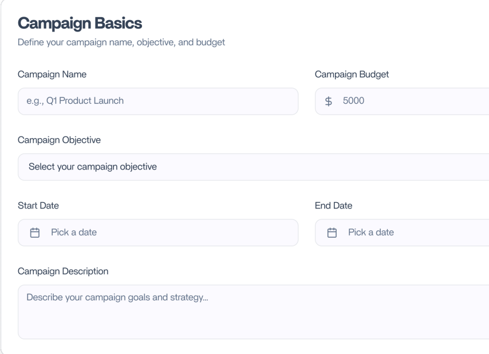Click the 'Campaign Budget' field label
The image size is (489, 354).
coord(352,74)
